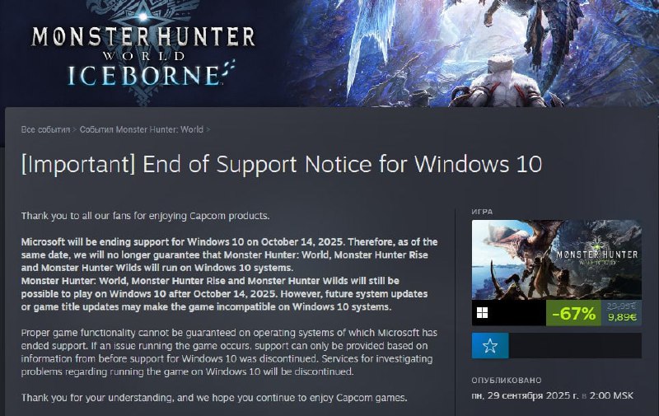Open the "Все события" breadcrumb link
Image resolution: width=659 pixels, height=416 pixels.
(45, 129)
